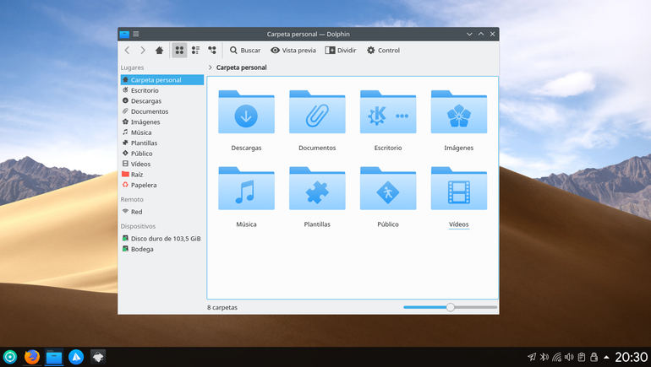This screenshot has height=367, width=651.
Task: Toggle Vista previa preview
Action: [x=293, y=50]
